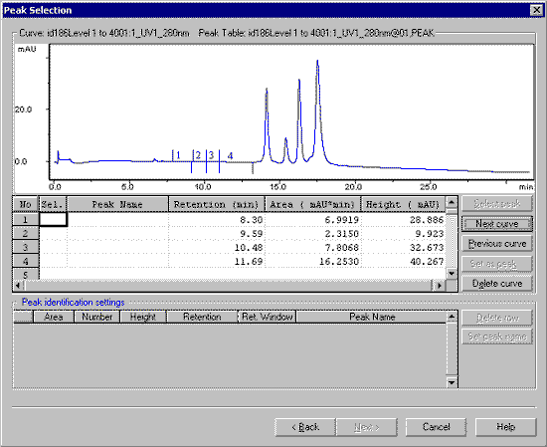Image resolution: width=547 pixels, height=447 pixels.
Task: Click the Back button
Action: point(305,427)
